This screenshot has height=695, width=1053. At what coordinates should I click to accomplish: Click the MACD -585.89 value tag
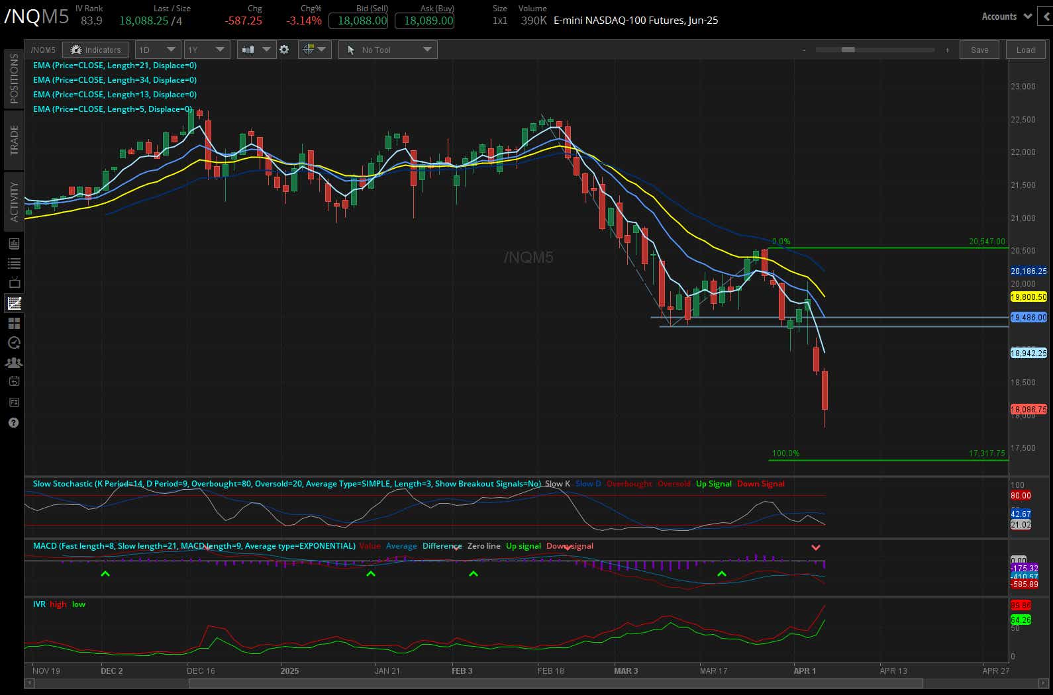(1024, 584)
